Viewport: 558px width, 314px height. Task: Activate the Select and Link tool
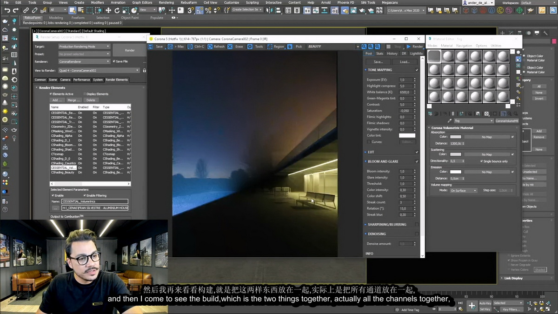click(x=26, y=10)
